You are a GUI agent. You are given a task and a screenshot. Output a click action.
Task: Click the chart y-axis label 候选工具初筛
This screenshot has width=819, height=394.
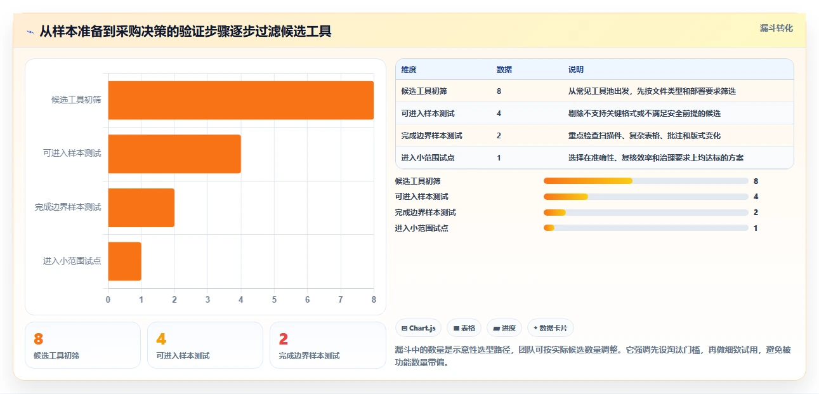tap(76, 100)
